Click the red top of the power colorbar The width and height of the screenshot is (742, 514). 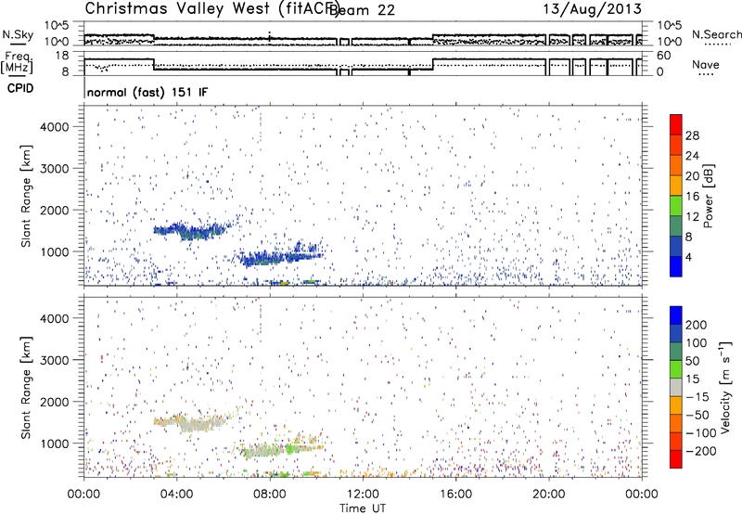coord(676,124)
